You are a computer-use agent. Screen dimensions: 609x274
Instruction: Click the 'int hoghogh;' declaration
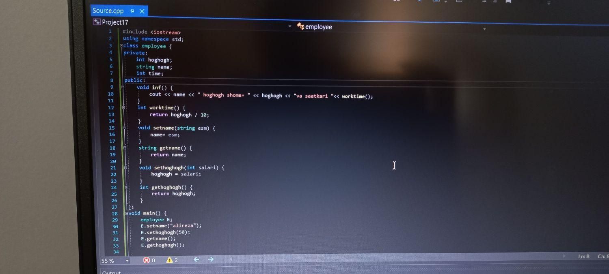pos(154,60)
